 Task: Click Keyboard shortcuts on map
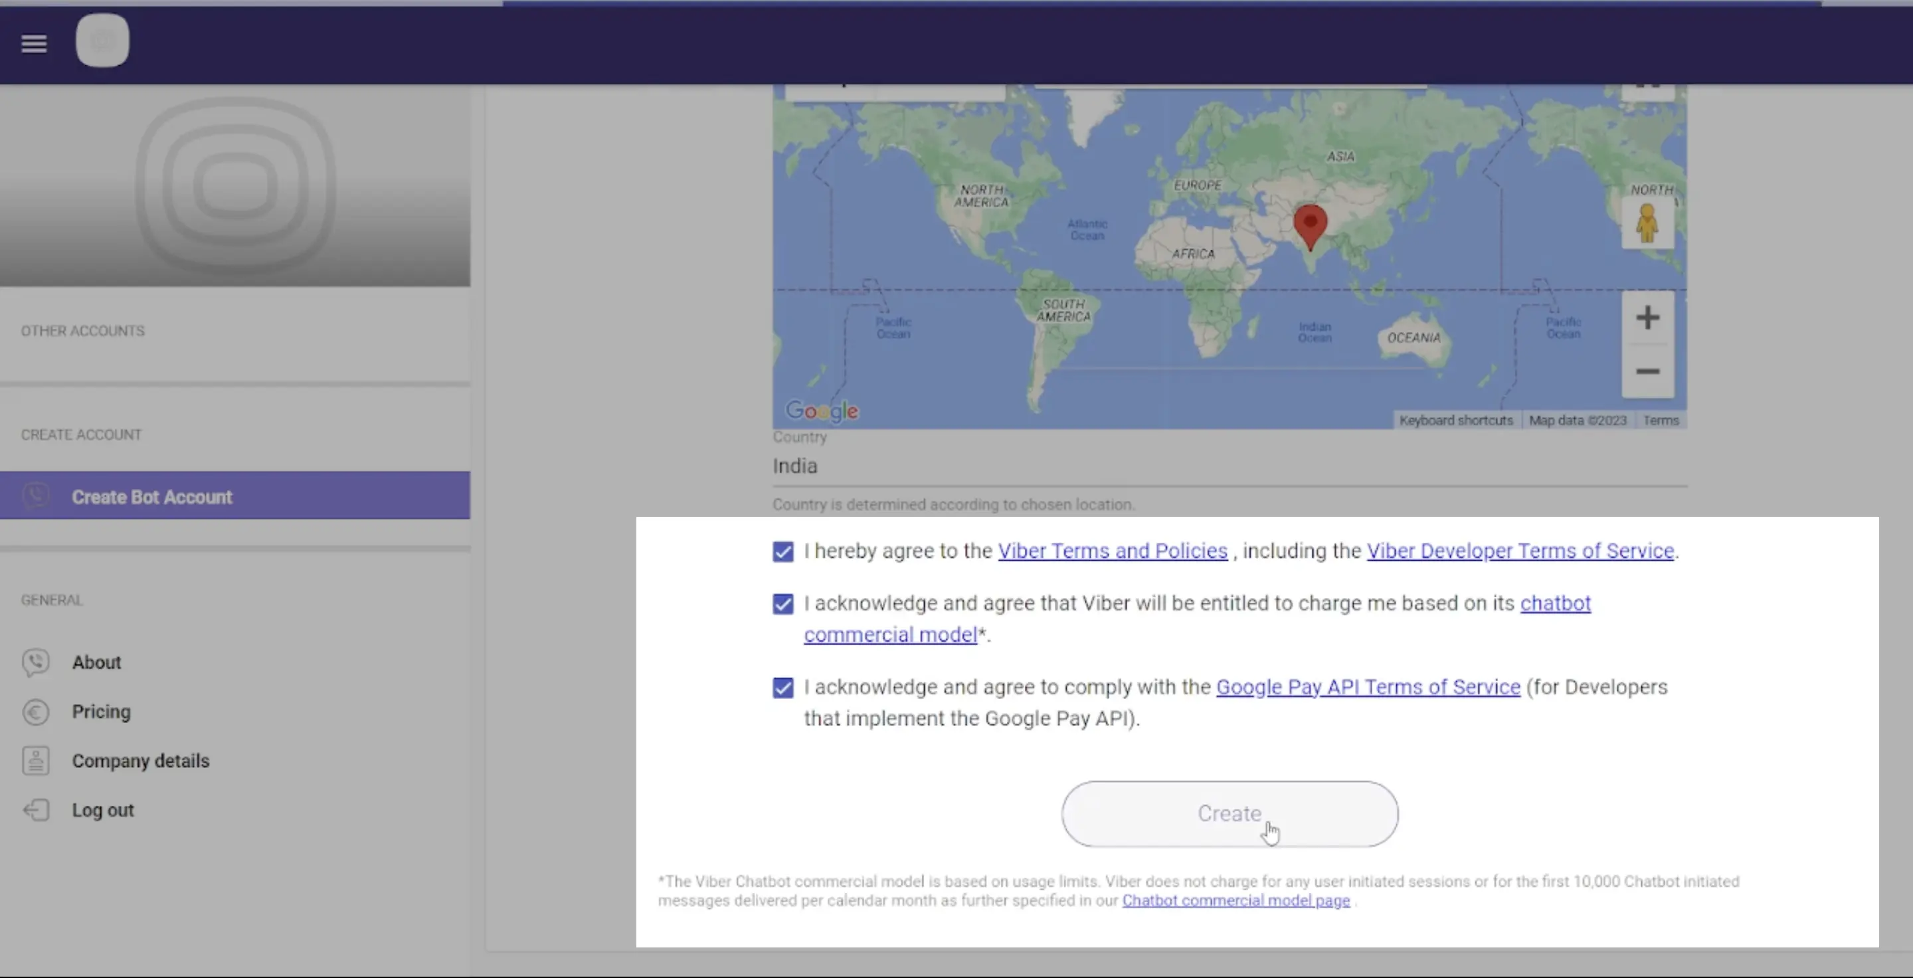(1455, 421)
